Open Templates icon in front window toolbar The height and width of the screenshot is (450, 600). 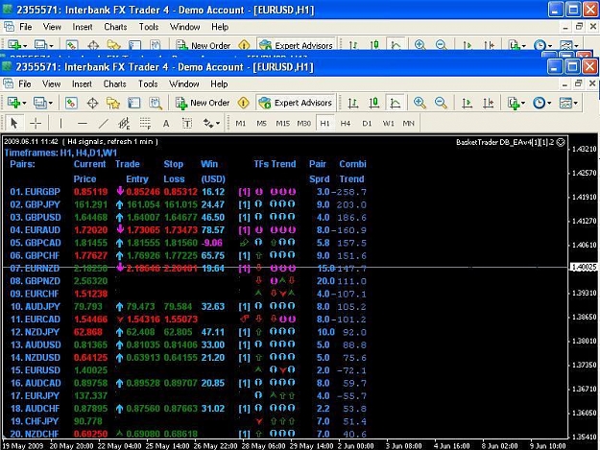point(565,103)
